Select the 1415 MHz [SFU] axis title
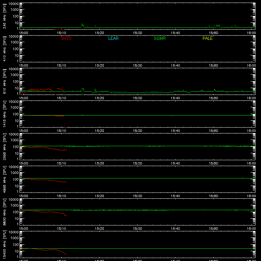Screen dimensions: 261x261 (x=4, y=114)
